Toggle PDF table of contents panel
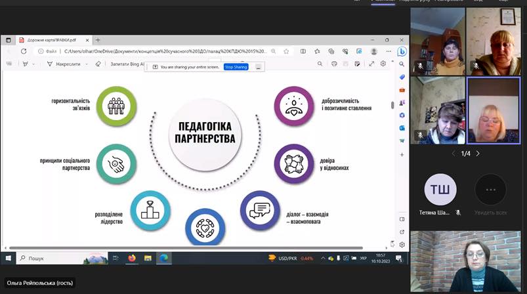Image resolution: width=527 pixels, height=294 pixels. tap(9, 64)
